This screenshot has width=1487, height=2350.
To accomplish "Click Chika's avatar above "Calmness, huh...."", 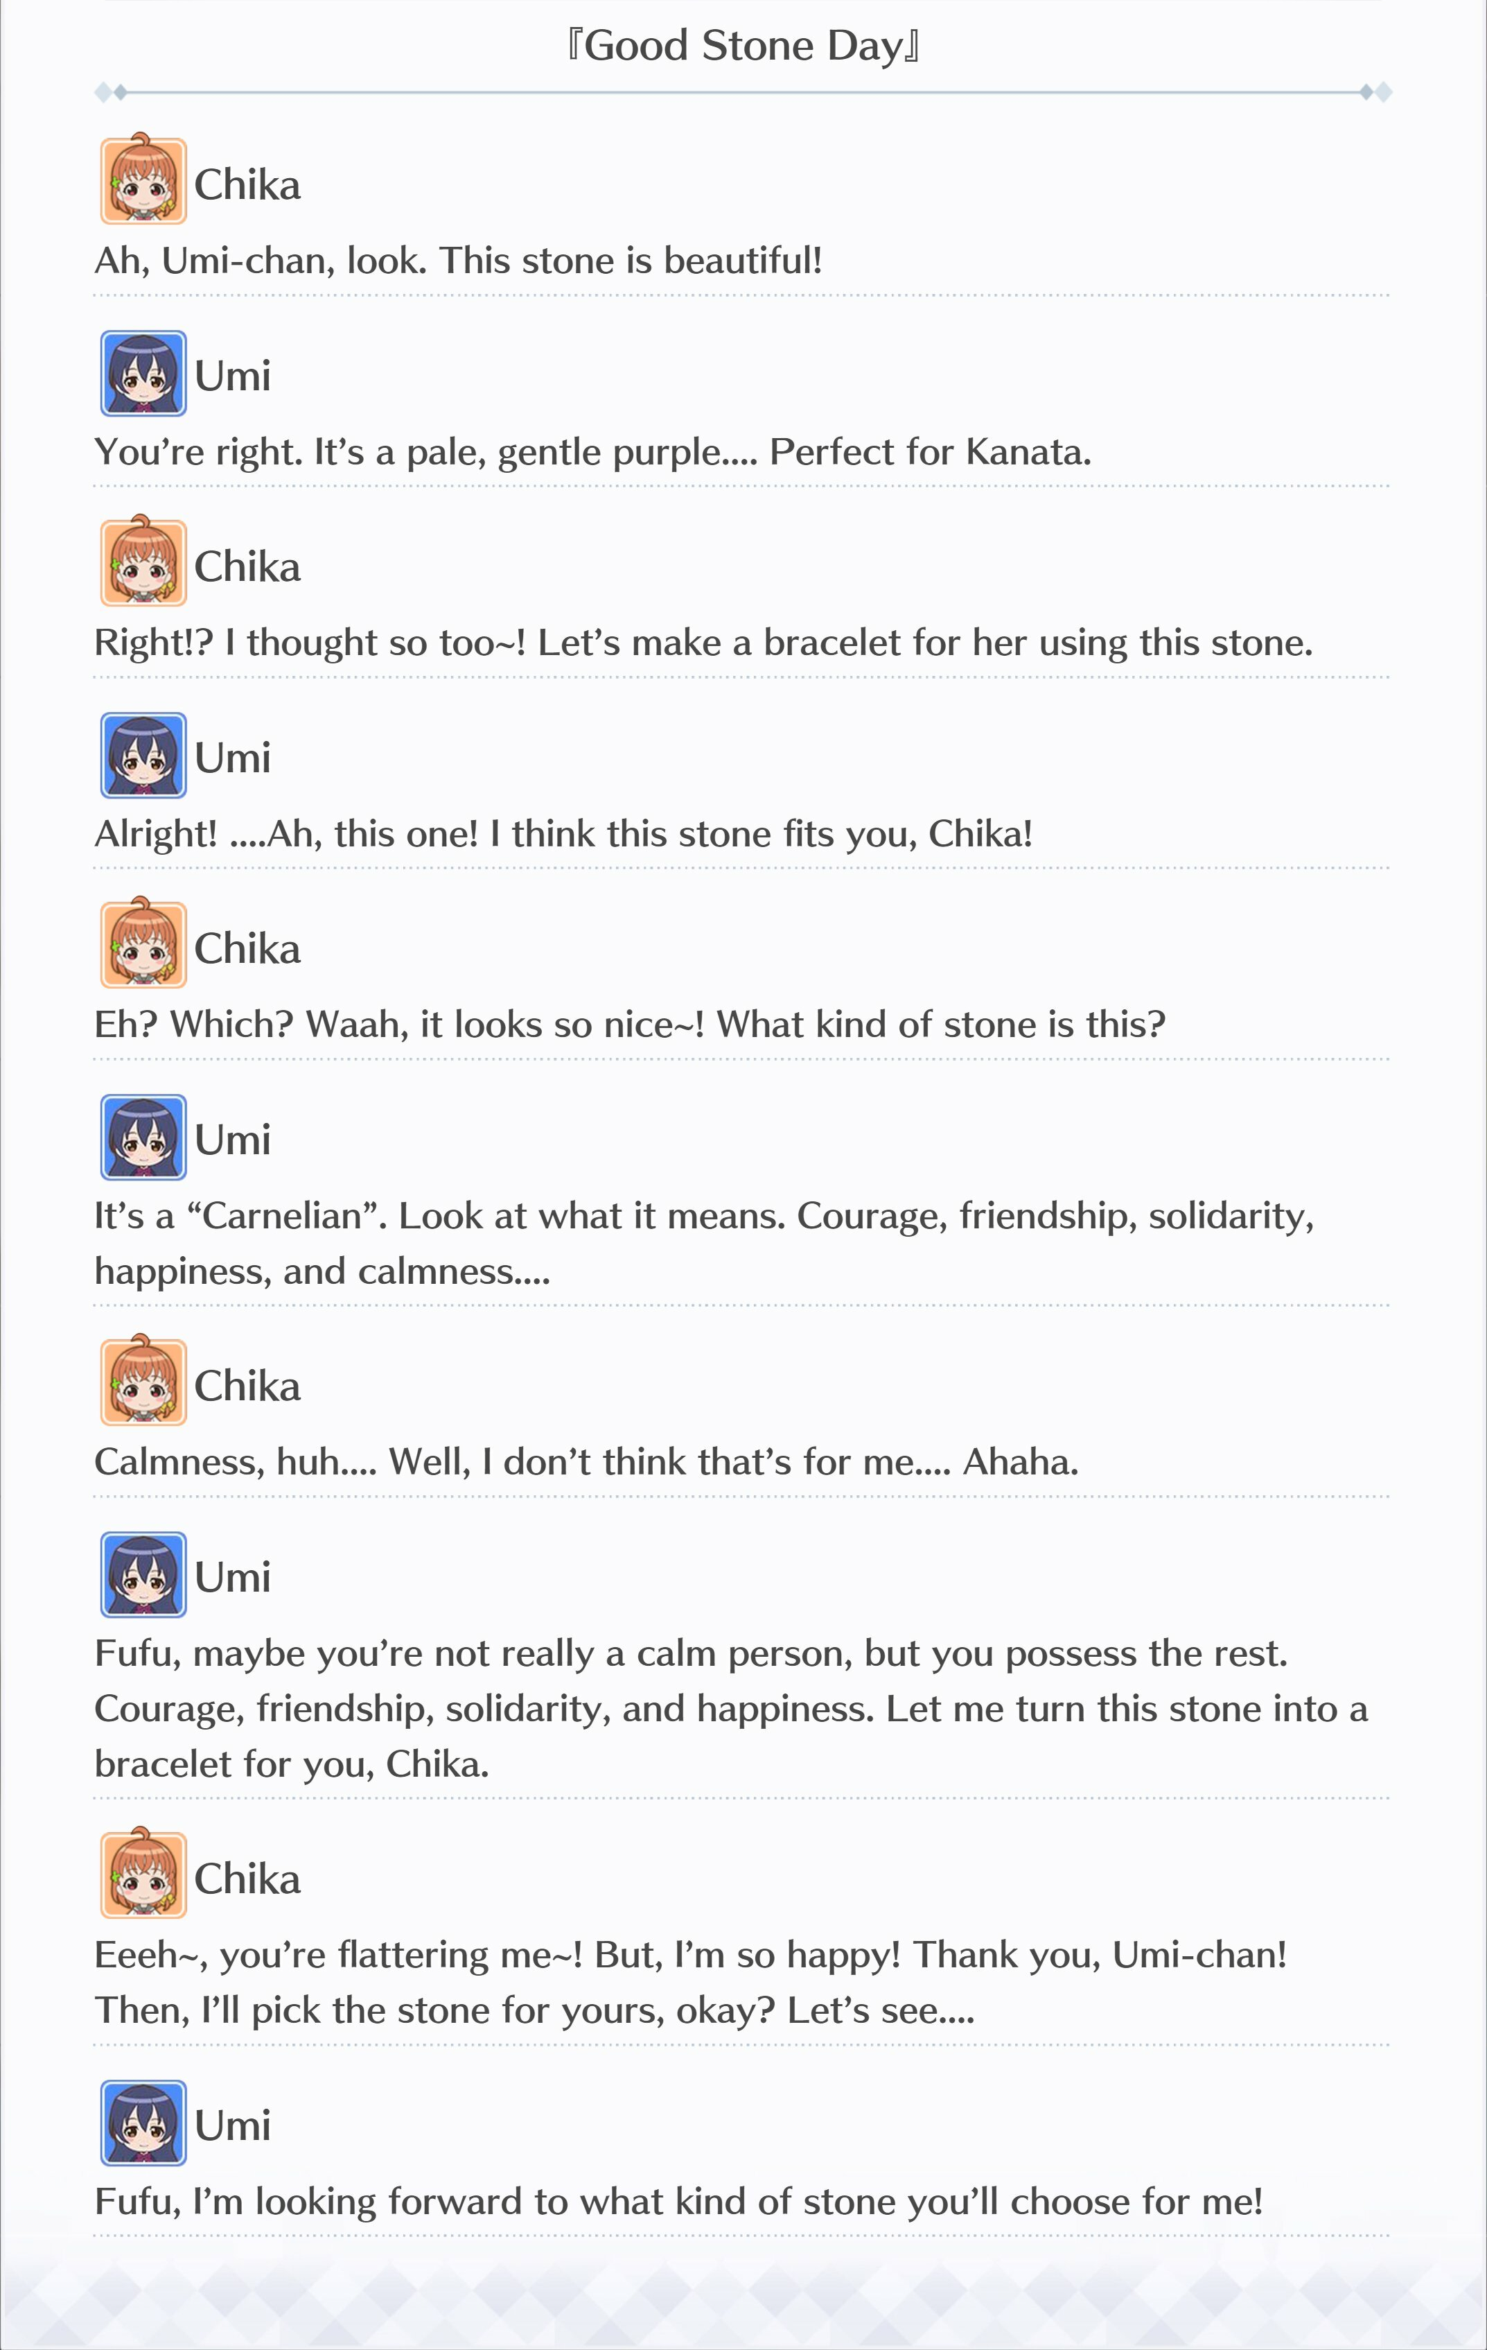I will (x=143, y=1380).
